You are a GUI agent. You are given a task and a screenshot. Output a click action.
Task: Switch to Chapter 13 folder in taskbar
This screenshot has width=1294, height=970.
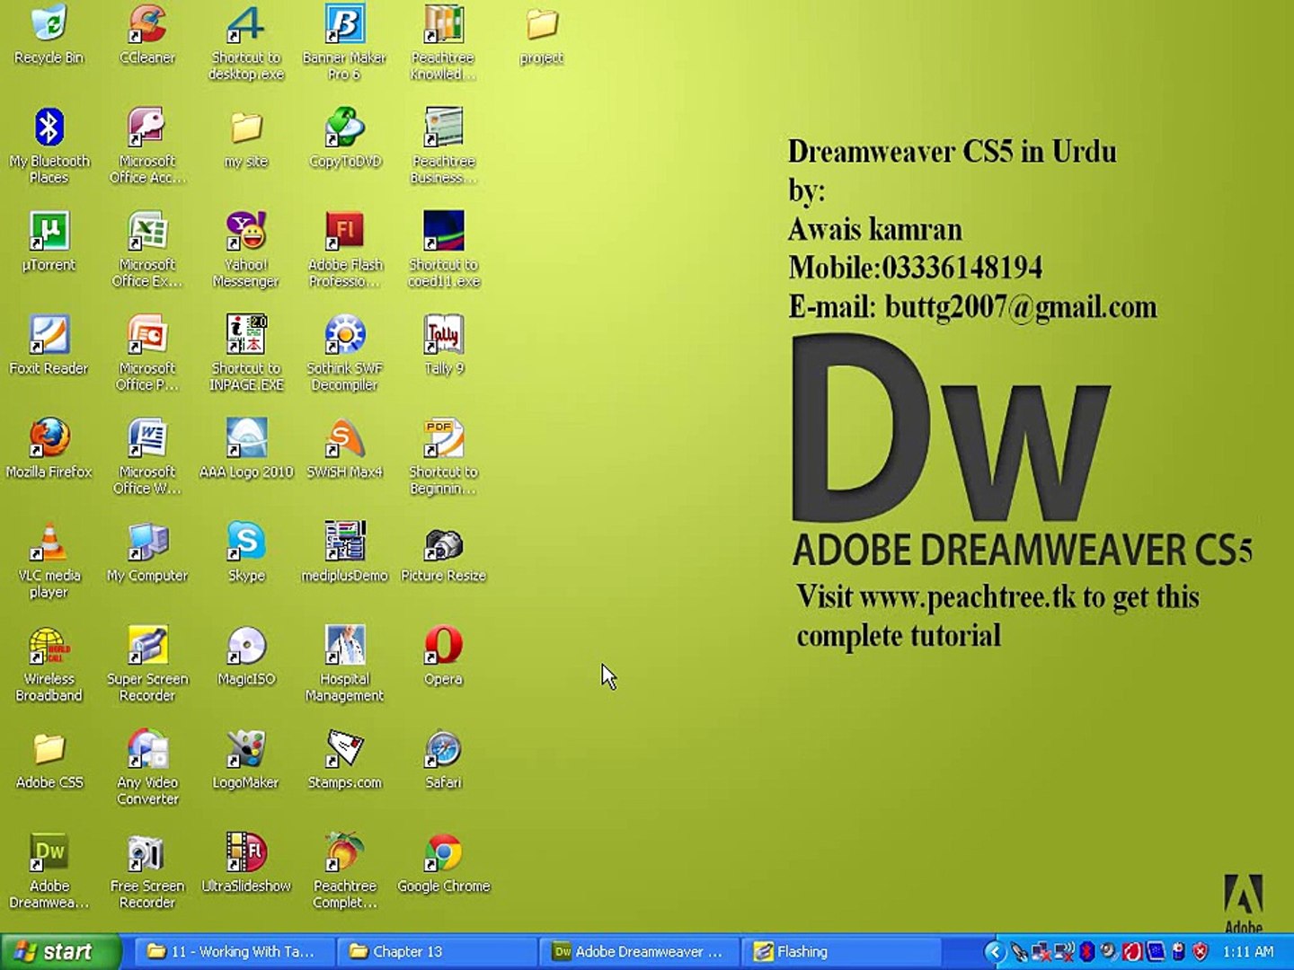pyautogui.click(x=437, y=951)
